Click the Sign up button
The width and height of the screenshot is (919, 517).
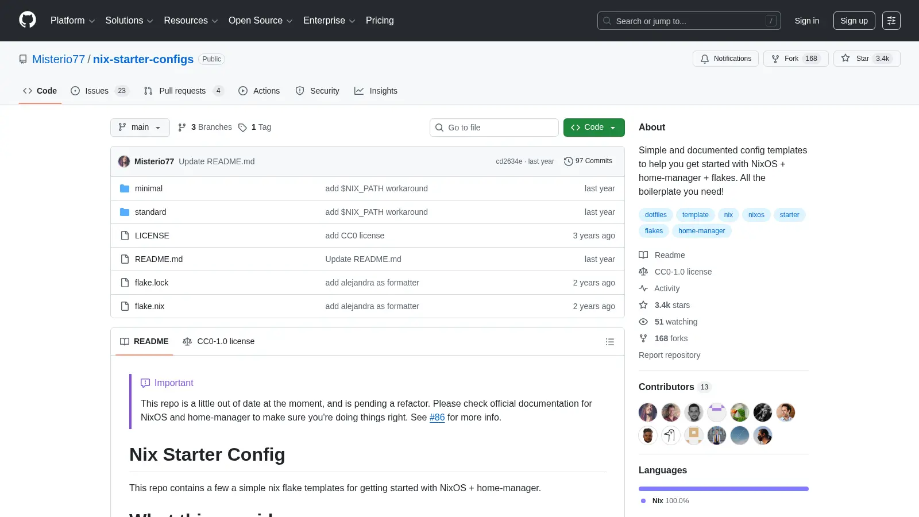tap(854, 21)
